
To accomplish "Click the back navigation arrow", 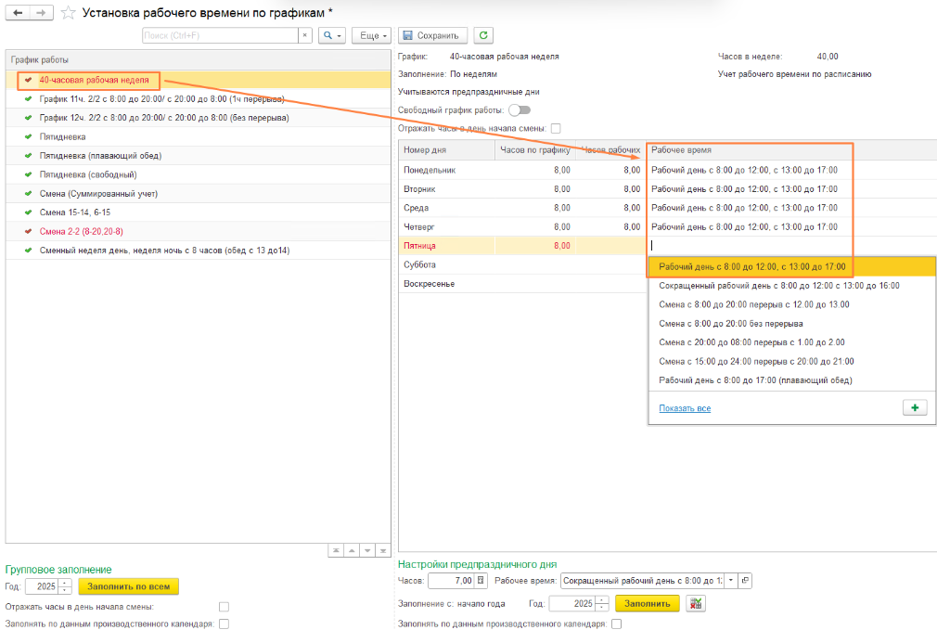I will click(18, 13).
